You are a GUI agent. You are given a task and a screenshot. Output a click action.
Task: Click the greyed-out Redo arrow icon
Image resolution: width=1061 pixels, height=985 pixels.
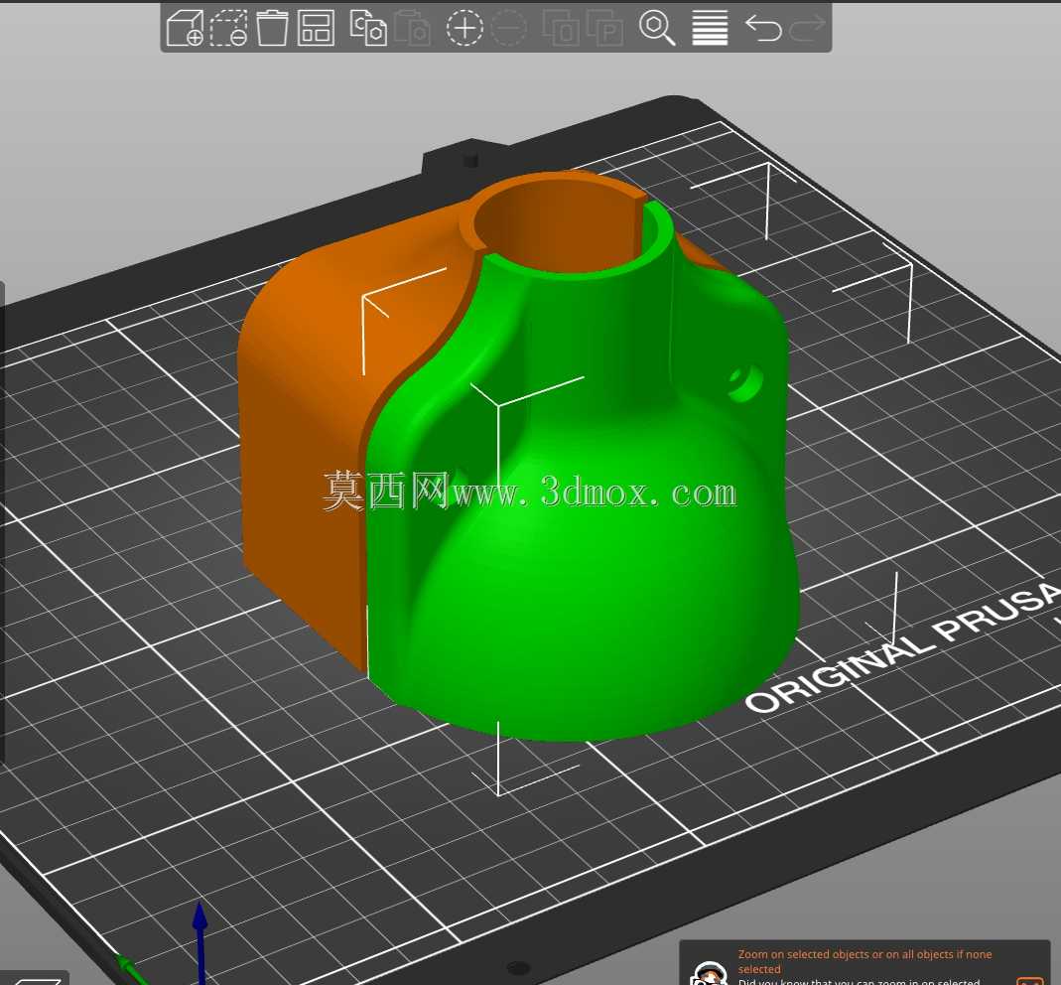tap(807, 29)
